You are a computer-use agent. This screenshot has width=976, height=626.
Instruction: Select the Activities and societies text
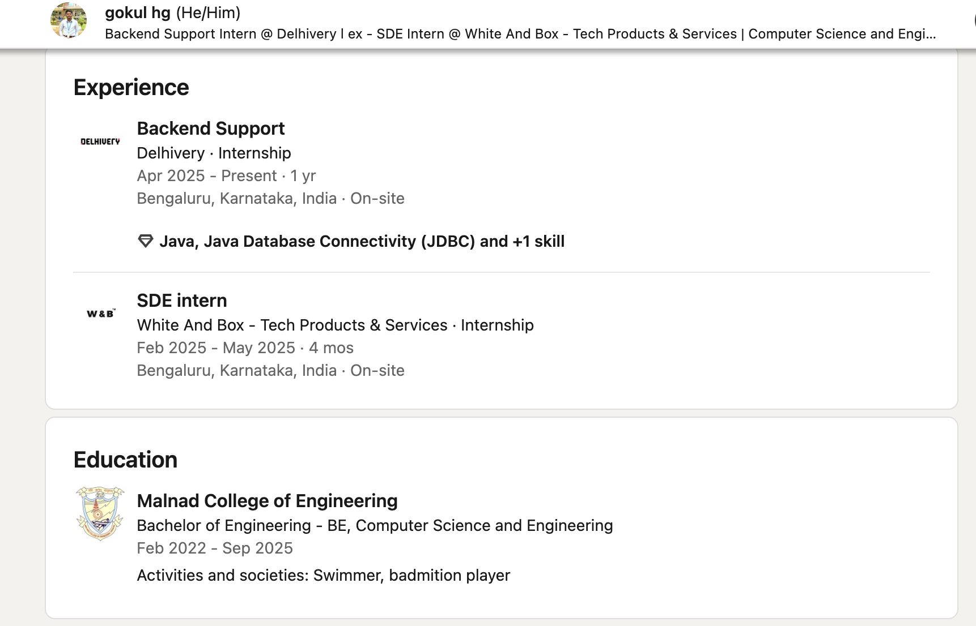(323, 575)
